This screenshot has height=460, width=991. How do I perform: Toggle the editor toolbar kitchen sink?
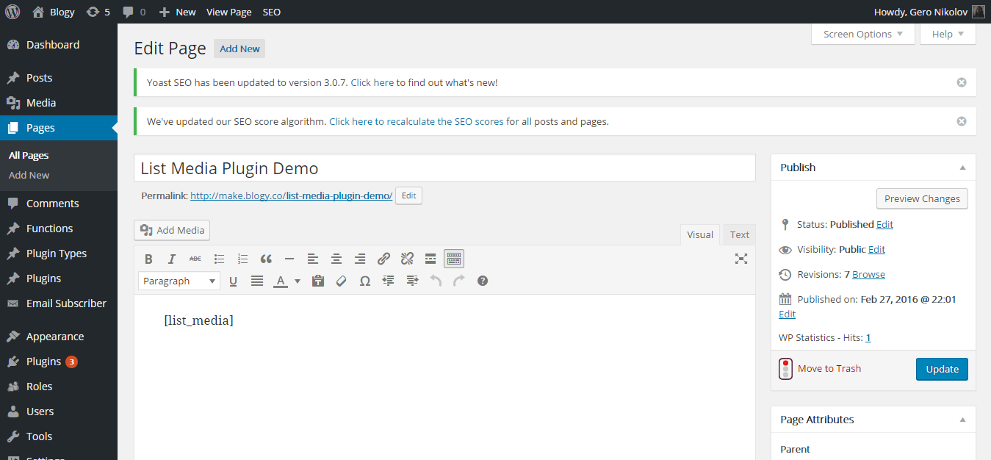[454, 259]
